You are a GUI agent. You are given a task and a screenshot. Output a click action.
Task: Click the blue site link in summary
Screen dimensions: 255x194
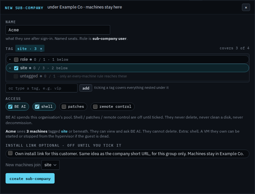pyautogui.click(x=64, y=131)
